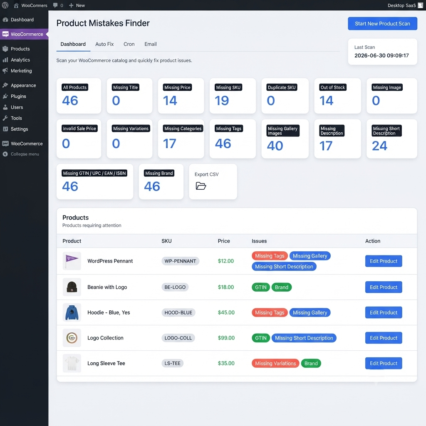This screenshot has height=426, width=426.
Task: Switch to the Dashboard tab
Action: point(73,44)
